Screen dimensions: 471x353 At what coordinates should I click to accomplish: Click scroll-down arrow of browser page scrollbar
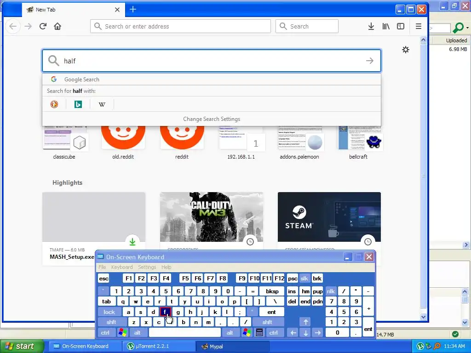click(423, 317)
